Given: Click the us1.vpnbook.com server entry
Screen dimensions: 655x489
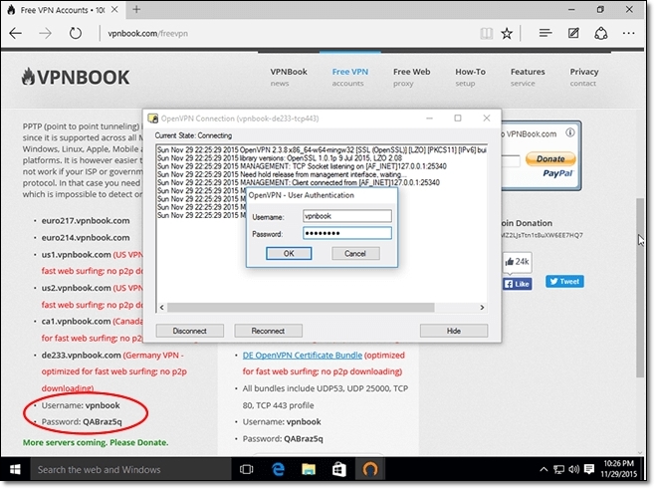Looking at the screenshot, I should pyautogui.click(x=76, y=254).
